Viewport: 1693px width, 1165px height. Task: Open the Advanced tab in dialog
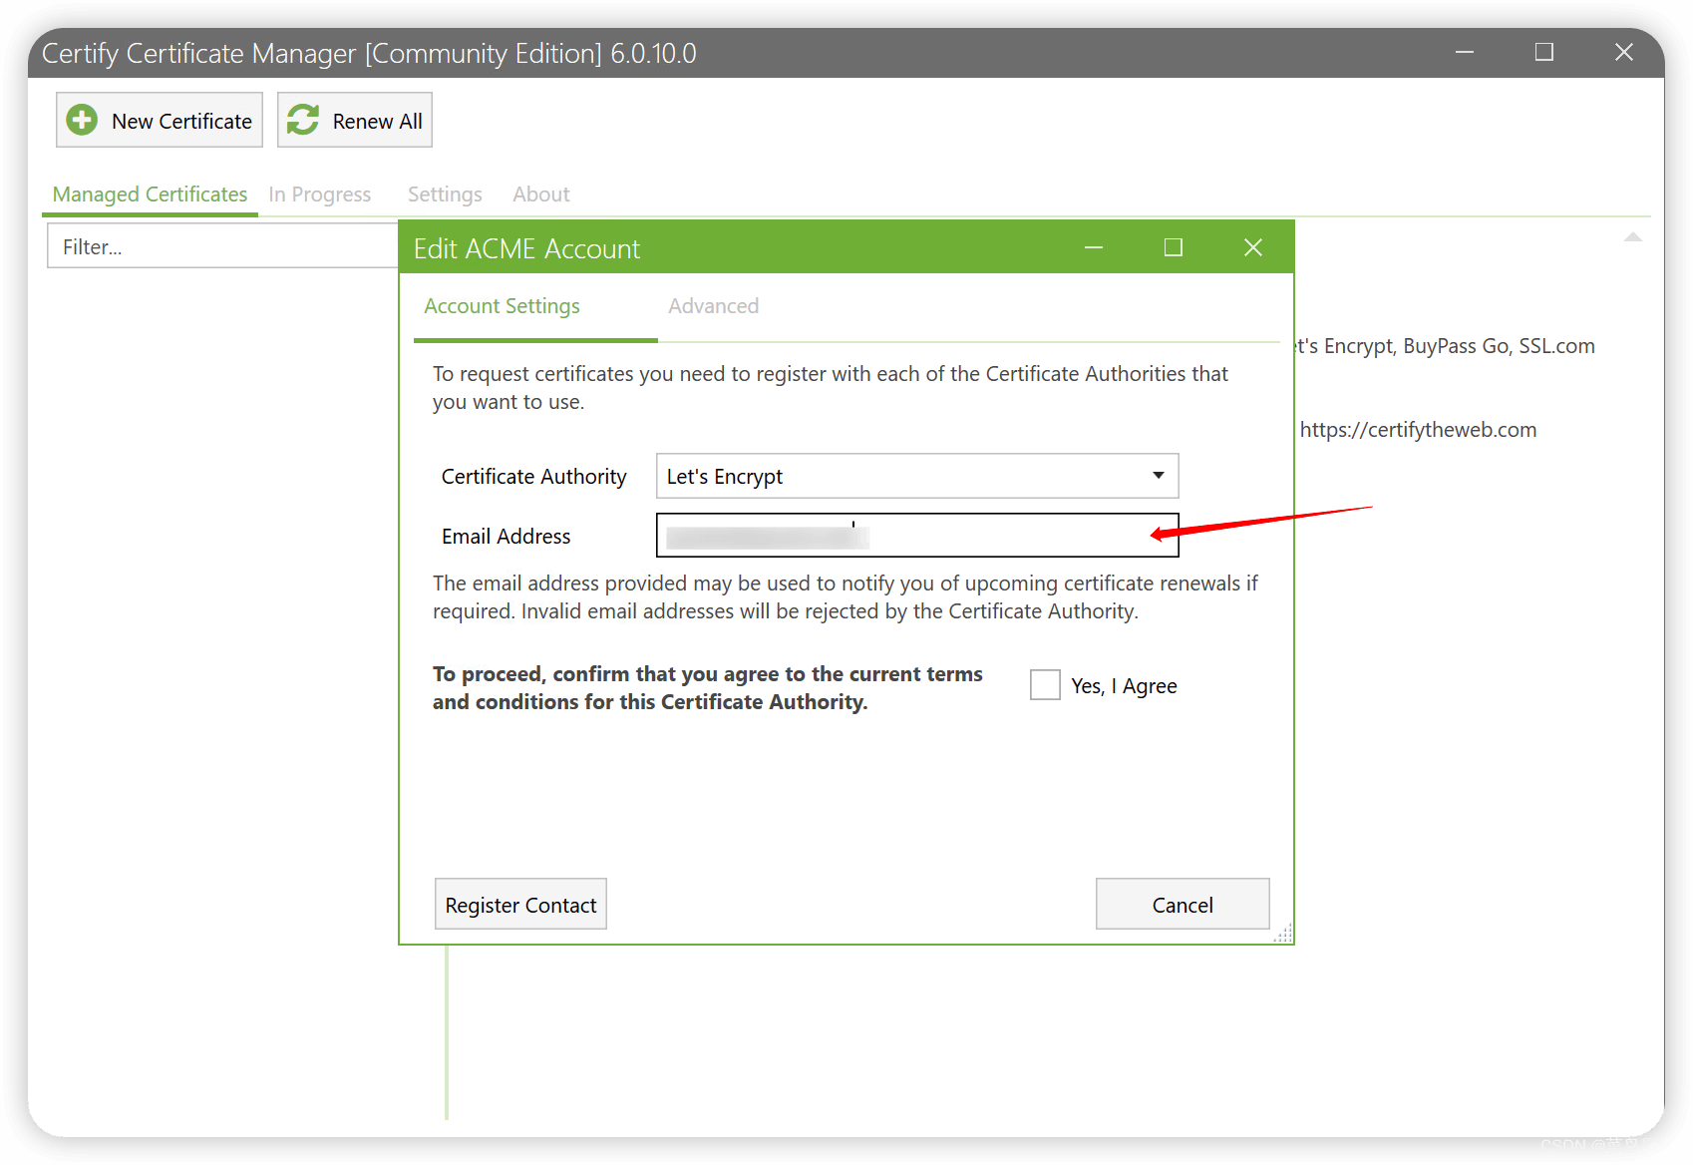pyautogui.click(x=713, y=306)
